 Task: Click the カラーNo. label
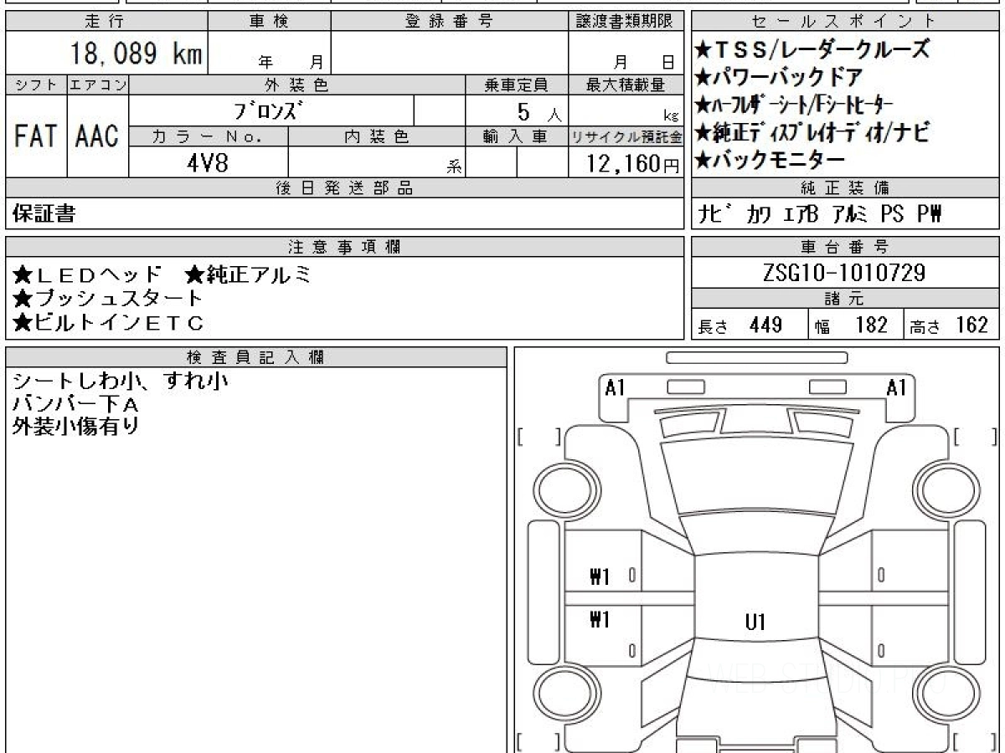coord(209,136)
